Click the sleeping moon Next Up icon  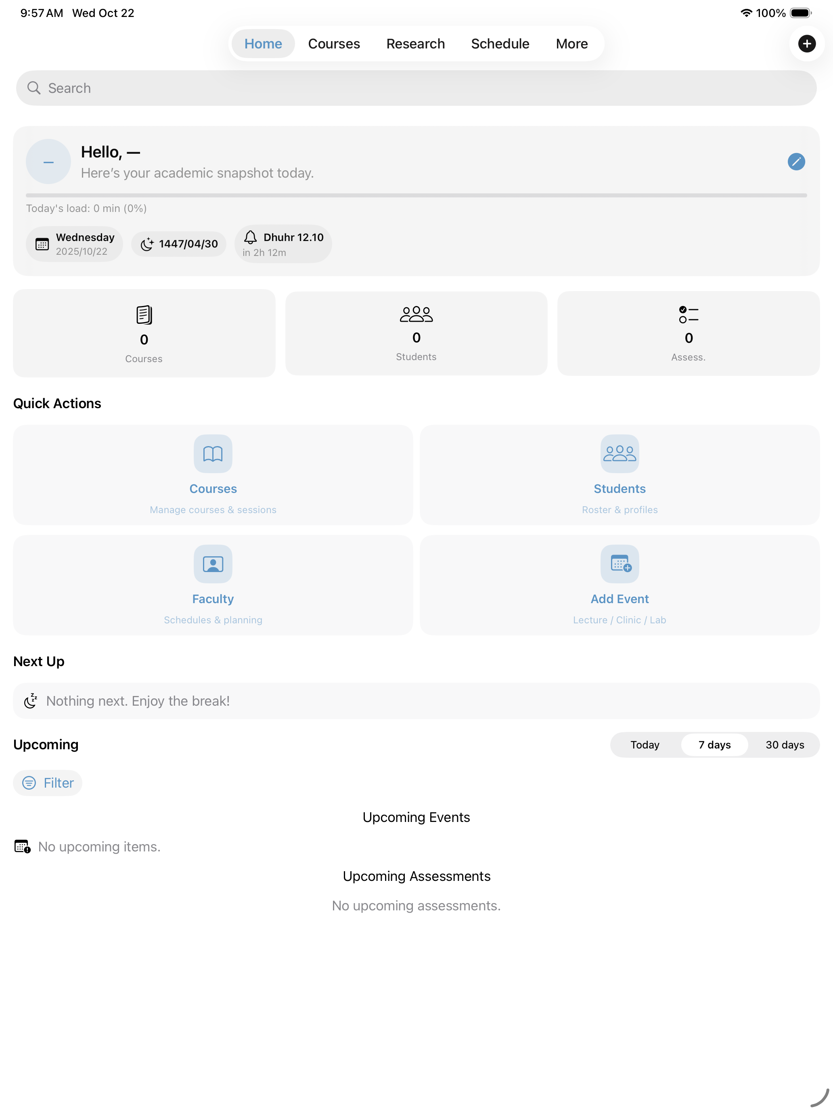pos(31,701)
